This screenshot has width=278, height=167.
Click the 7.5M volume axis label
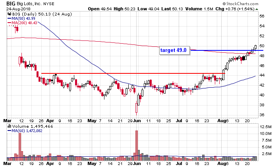(x=266, y=140)
